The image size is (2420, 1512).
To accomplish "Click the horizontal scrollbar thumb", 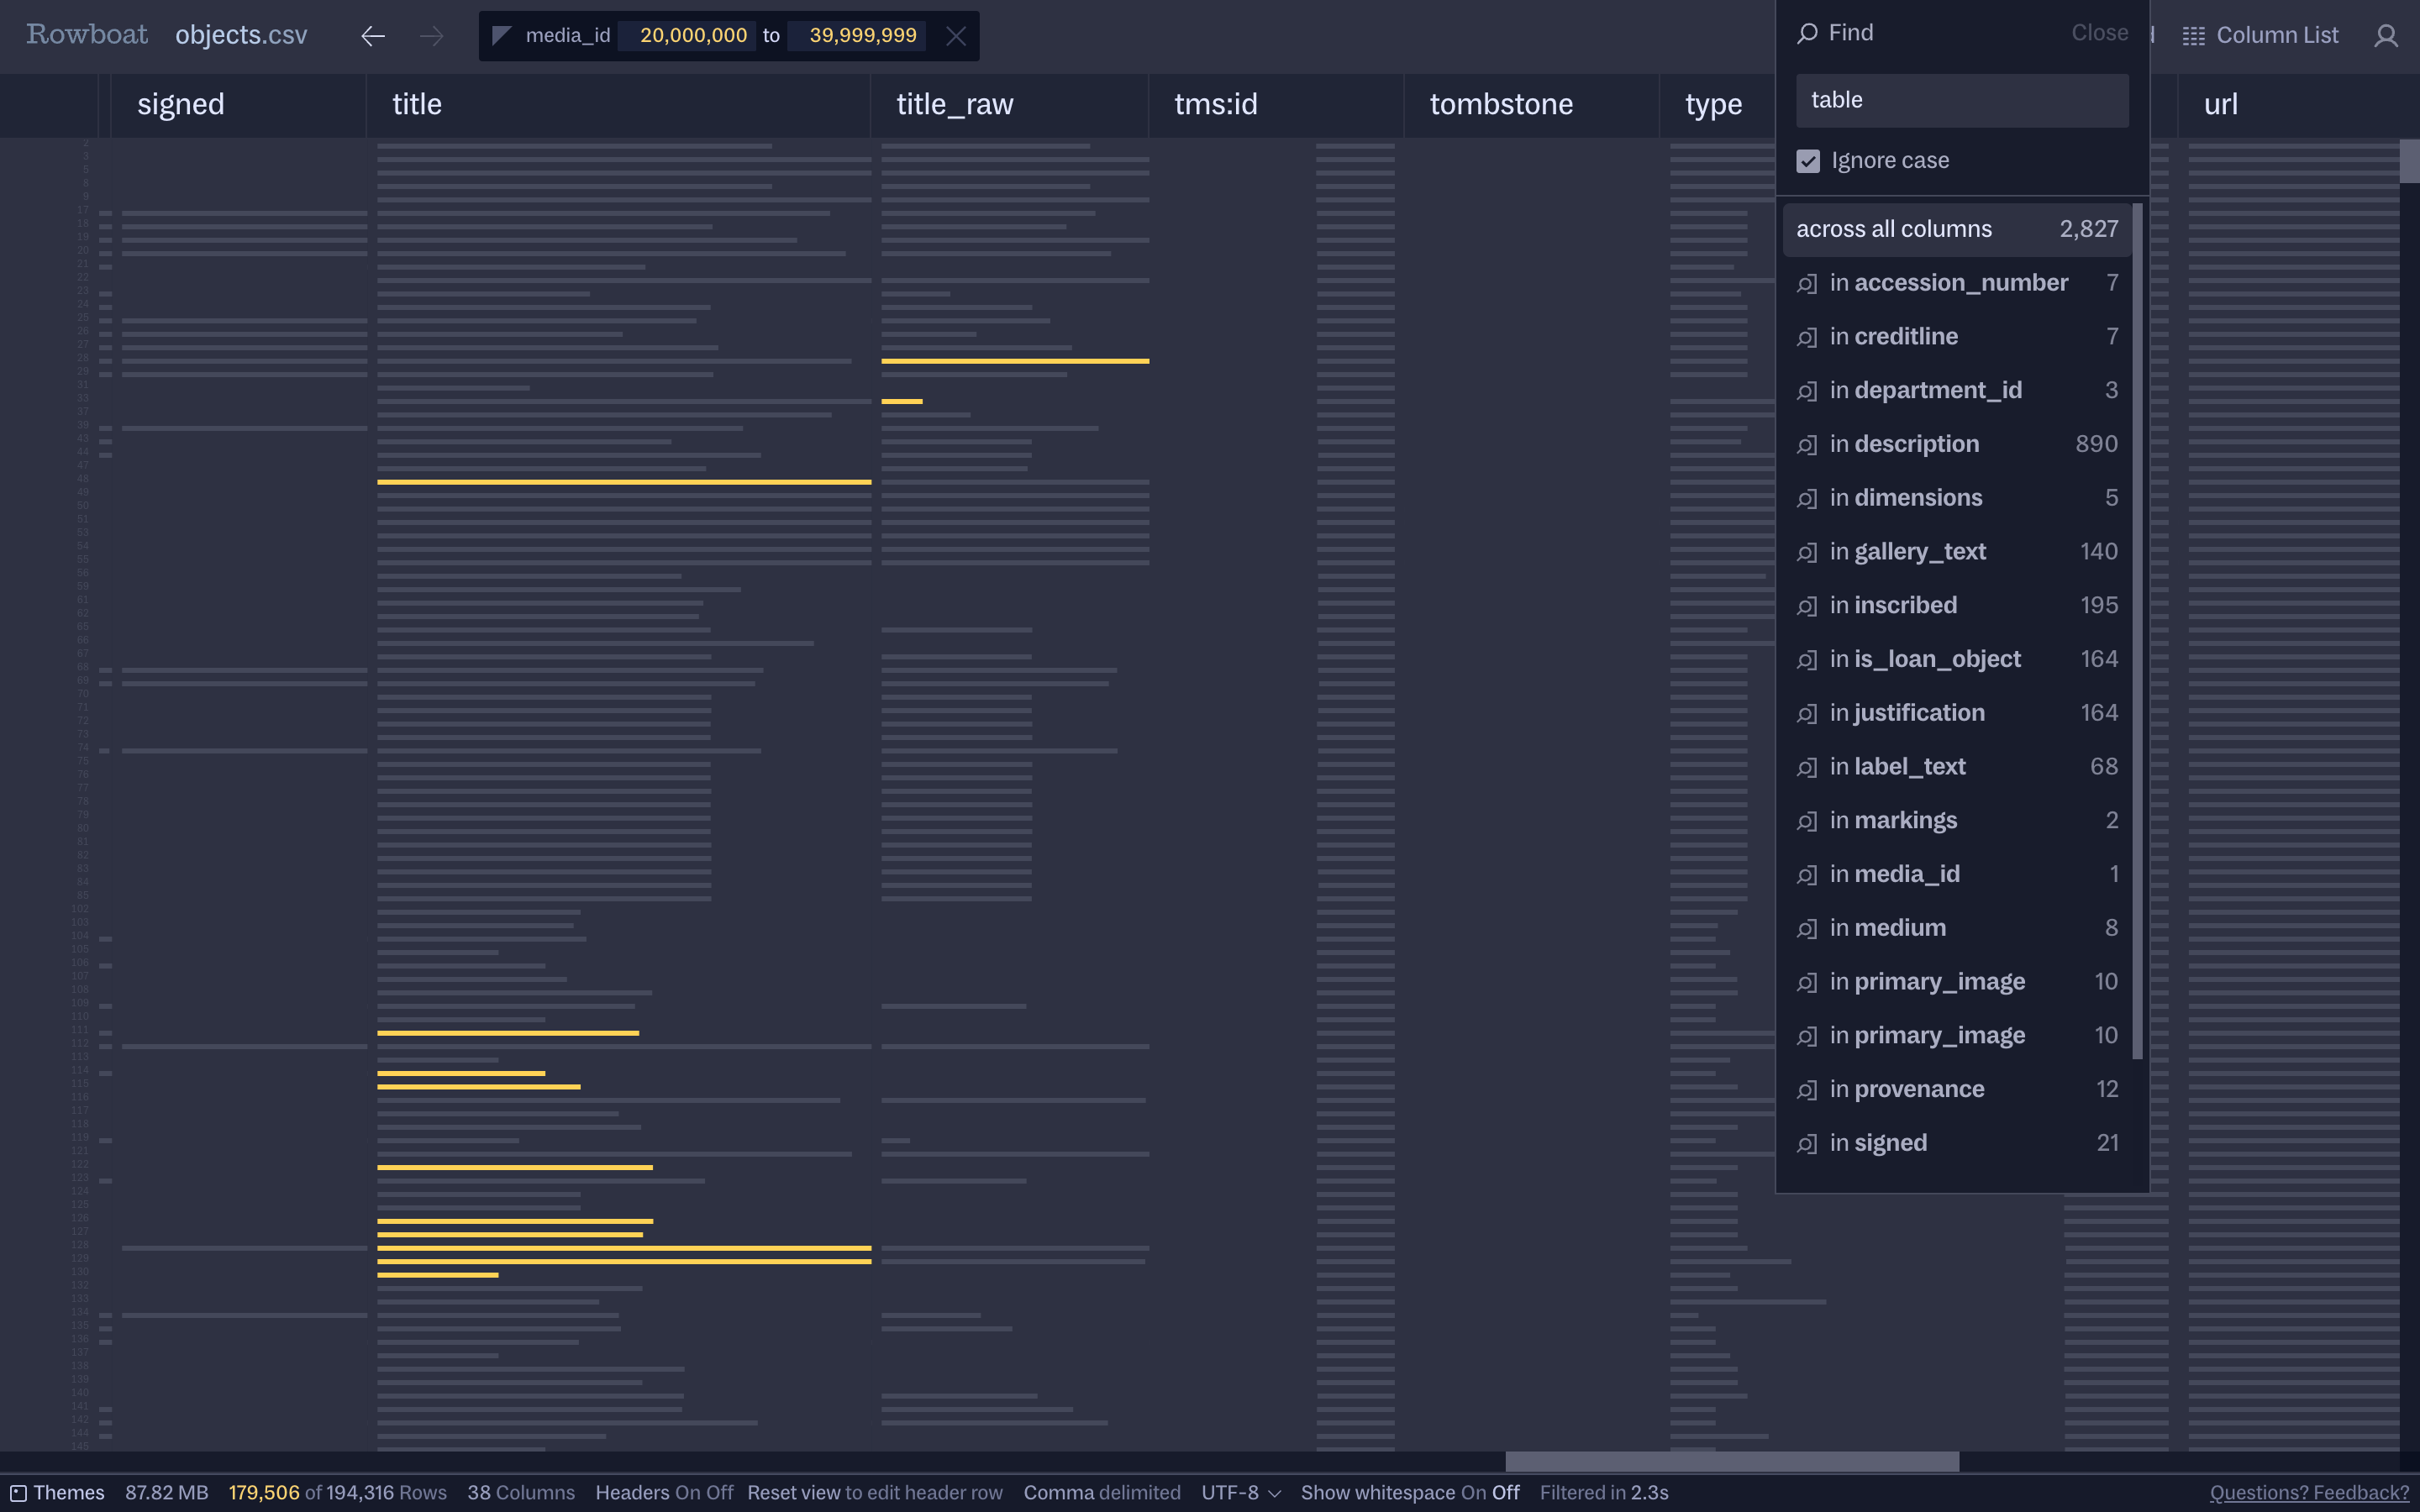I will click(1731, 1461).
